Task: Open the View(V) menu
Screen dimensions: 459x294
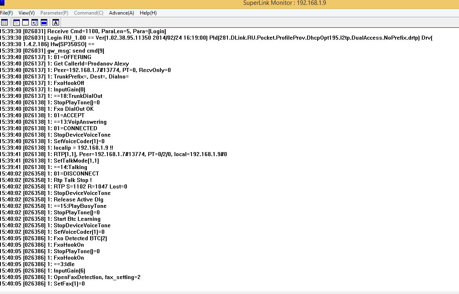Action: tap(26, 13)
